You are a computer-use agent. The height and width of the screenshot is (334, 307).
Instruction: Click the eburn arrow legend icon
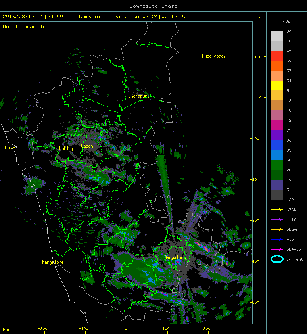(x=277, y=230)
